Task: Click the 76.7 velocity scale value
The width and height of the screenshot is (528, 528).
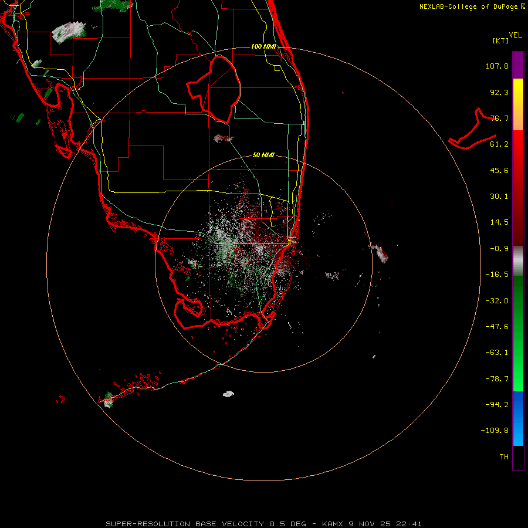Action: tap(499, 118)
